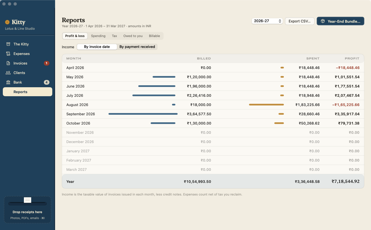This screenshot has width=371, height=230.
Task: Click the Year-End Bundle button
Action: coord(340,21)
